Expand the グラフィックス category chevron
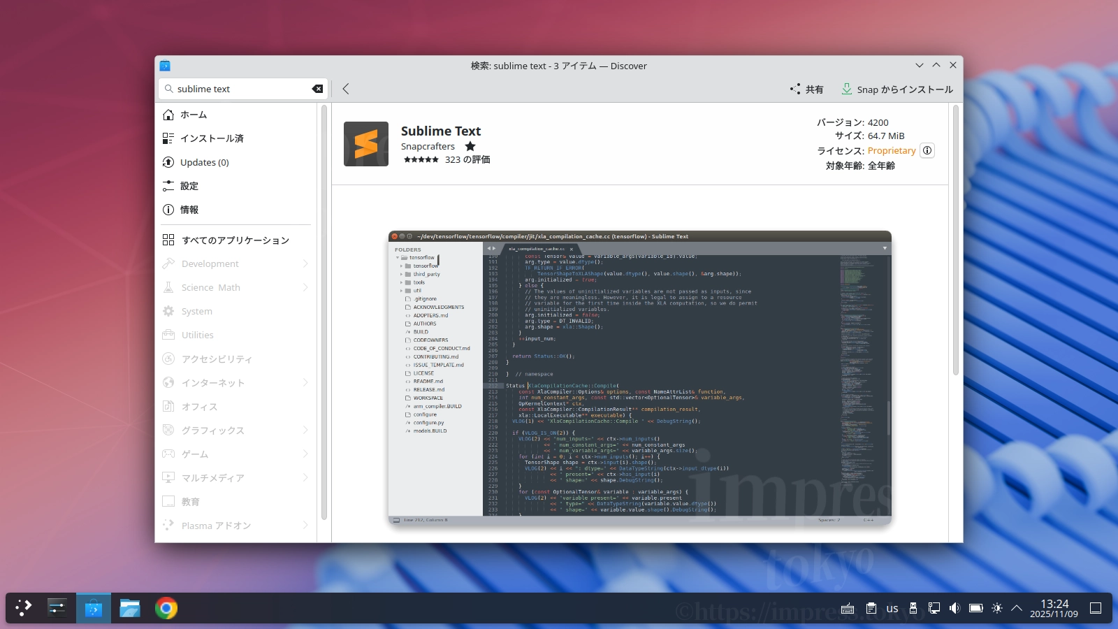 click(305, 430)
